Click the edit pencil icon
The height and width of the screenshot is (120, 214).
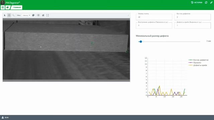[211, 2]
